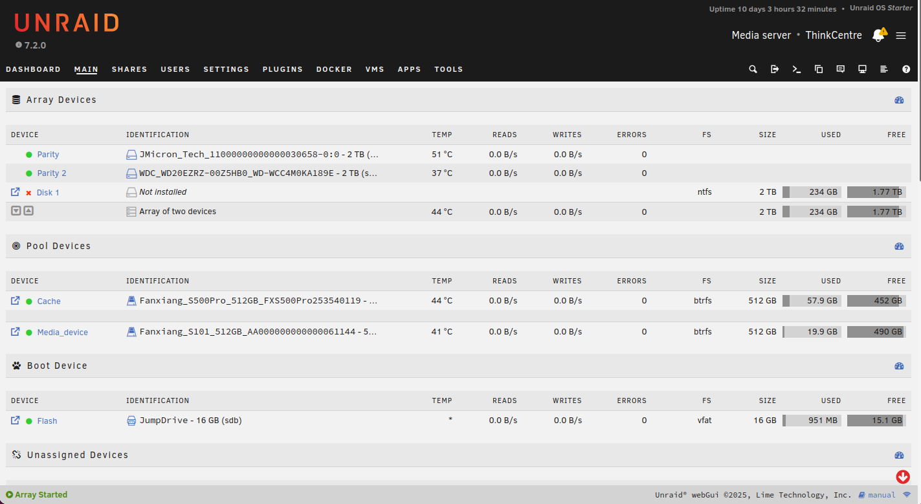921x504 pixels.
Task: Open the Parity device link
Action: (48, 155)
